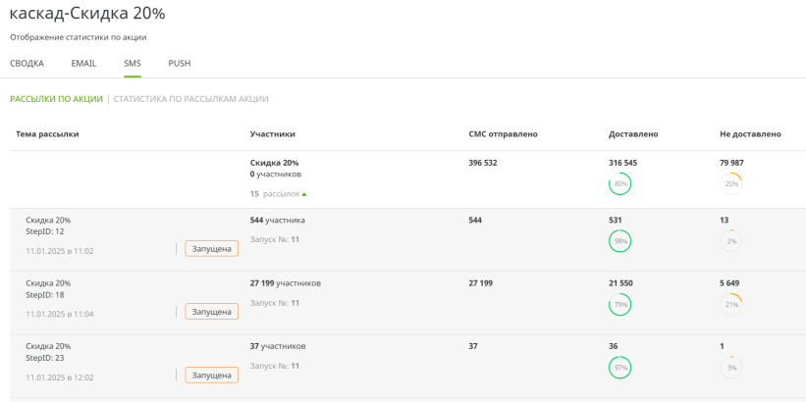Image resolution: width=806 pixels, height=402 pixels.
Task: Select the SMS tab
Action: 132,63
